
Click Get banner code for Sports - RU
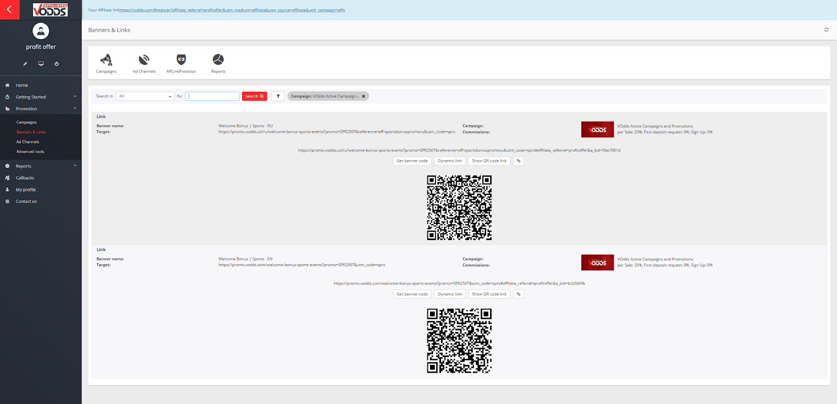tap(412, 161)
